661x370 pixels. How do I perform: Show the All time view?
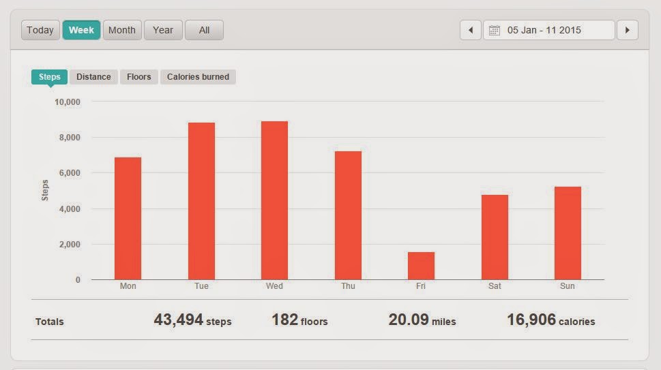tap(204, 30)
